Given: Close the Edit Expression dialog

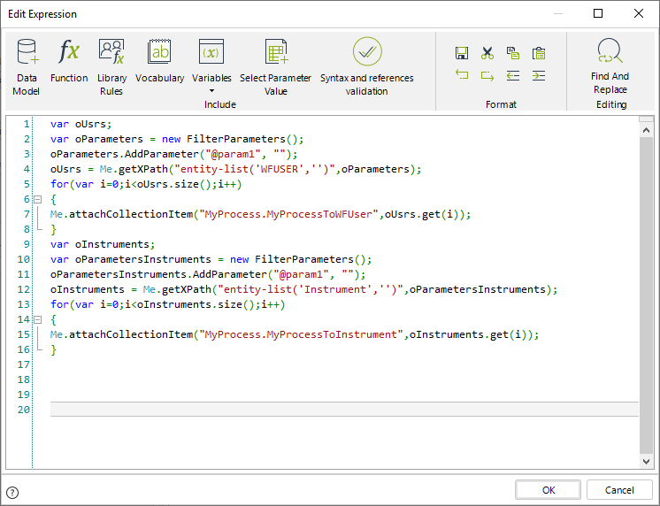Looking at the screenshot, I should click(639, 13).
